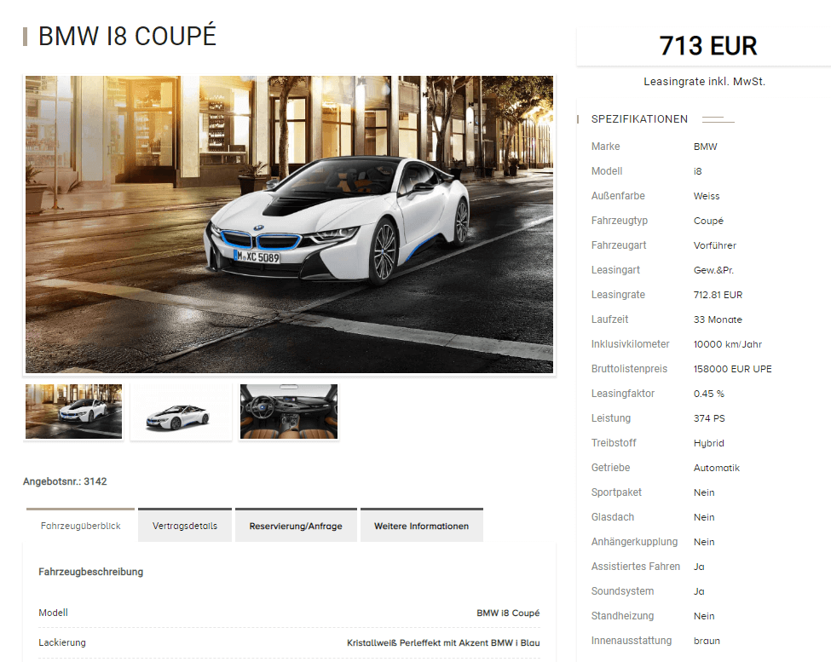Click the Bruttolistenpreis specification label

click(x=630, y=369)
